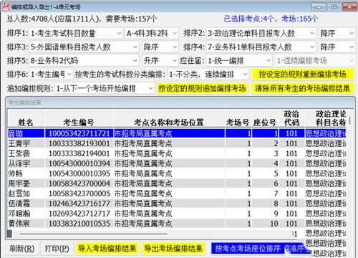Viewport: 358px width, 258px height.
Task: Open the 排序1 field dropdown (1-考生考试科目数量)
Action: pyautogui.click(x=76, y=34)
